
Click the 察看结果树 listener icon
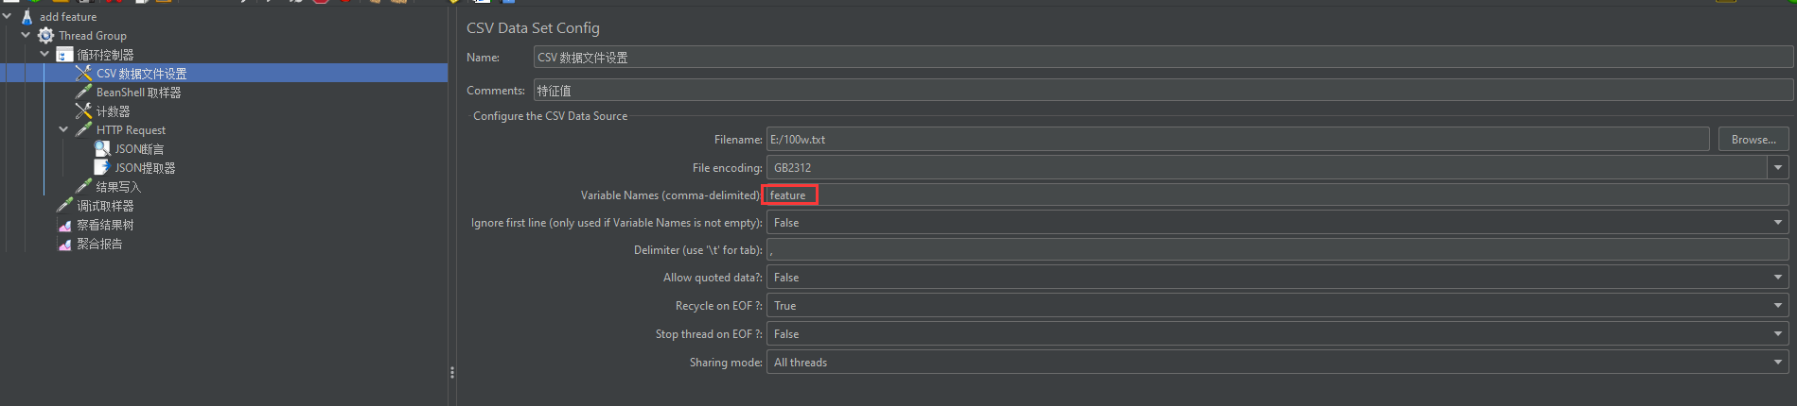[x=64, y=225]
